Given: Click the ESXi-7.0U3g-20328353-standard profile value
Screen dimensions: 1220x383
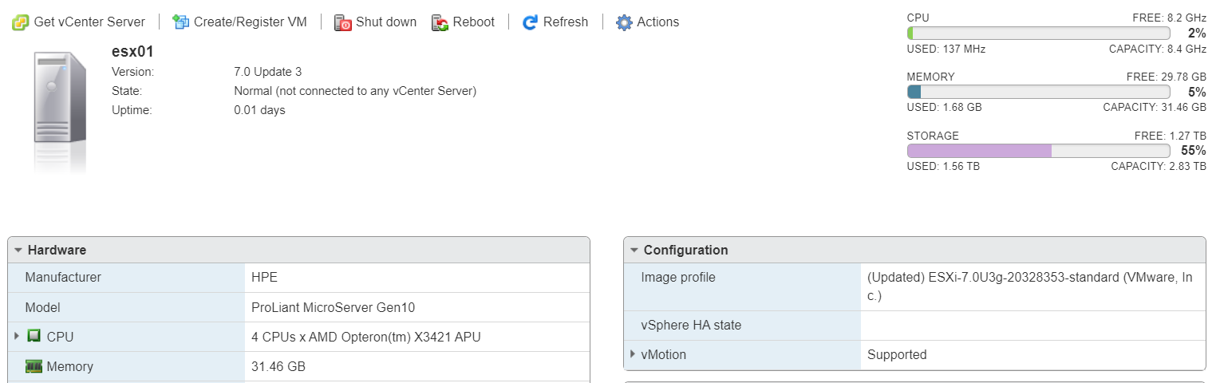Looking at the screenshot, I should (1030, 286).
